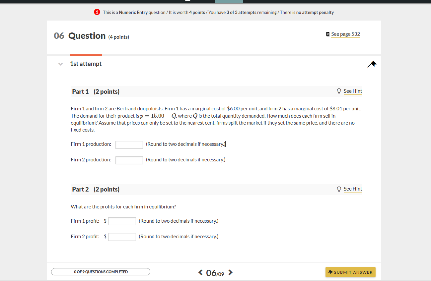
Task: Click the bookmark flag to flag this question
Action: (372, 64)
